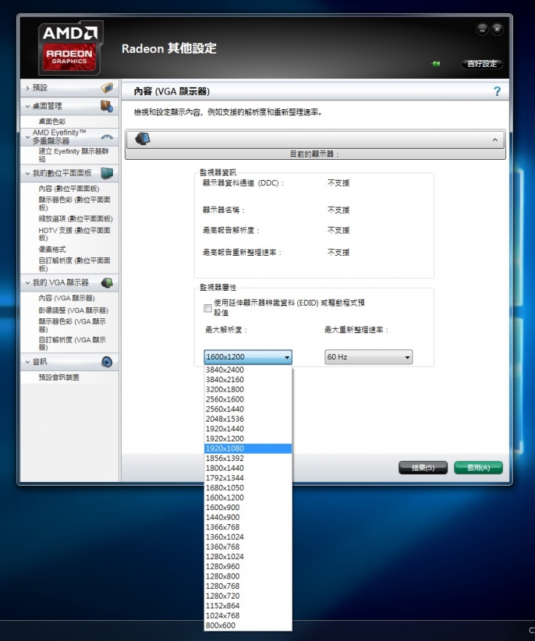Screen dimensions: 535x641
Task: Open 內容 (數位平面面板) page
Action: [68, 188]
